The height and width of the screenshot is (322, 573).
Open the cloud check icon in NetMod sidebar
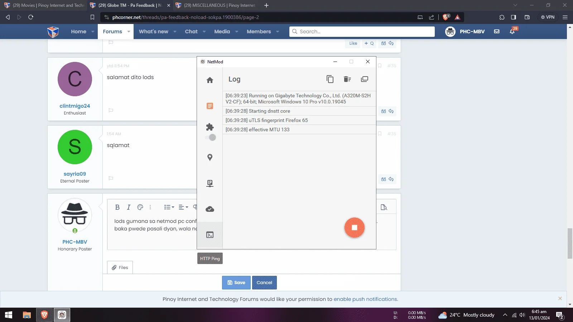coord(210,209)
